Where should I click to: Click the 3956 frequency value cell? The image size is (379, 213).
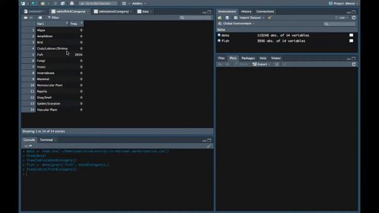[x=78, y=54]
